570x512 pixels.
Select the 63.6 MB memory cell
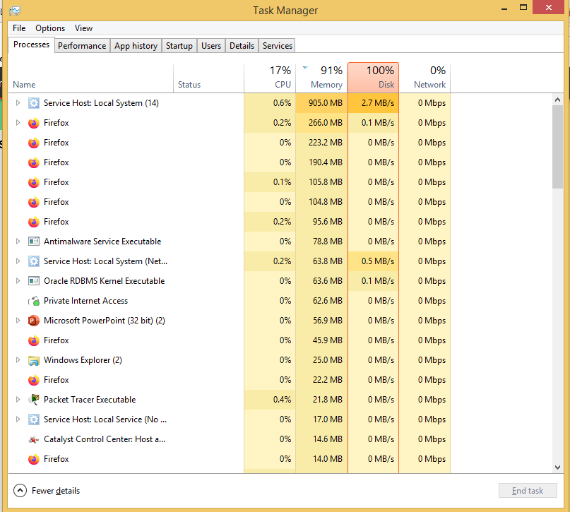(321, 281)
